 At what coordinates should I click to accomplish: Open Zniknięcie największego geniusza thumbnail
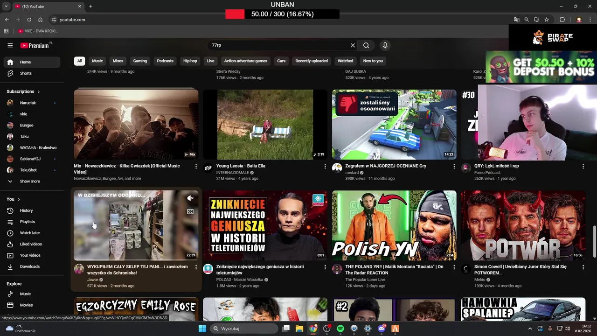pyautogui.click(x=265, y=225)
